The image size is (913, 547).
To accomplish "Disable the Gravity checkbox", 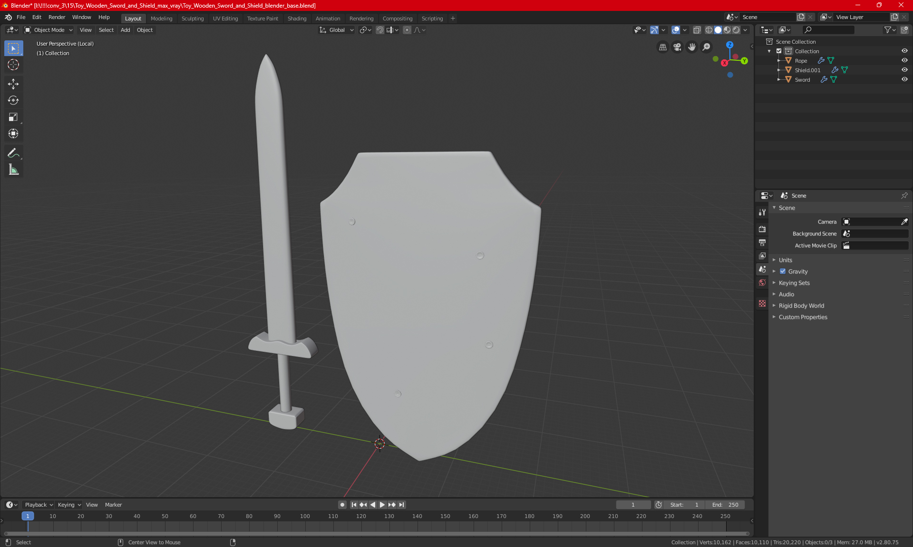I will pos(783,271).
